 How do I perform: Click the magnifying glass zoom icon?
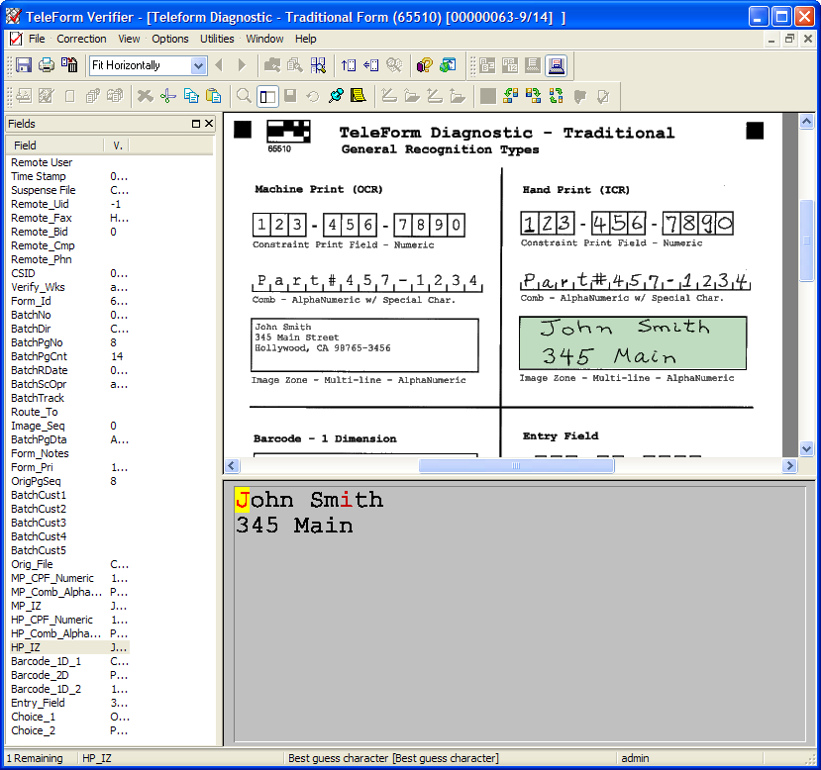[244, 96]
